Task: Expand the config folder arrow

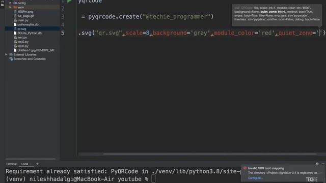Action: [10, 3]
